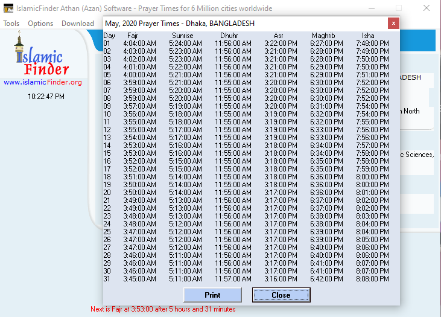Select day 01 Sunrise time 5:24:00 AM
The height and width of the screenshot is (317, 441).
185,43
